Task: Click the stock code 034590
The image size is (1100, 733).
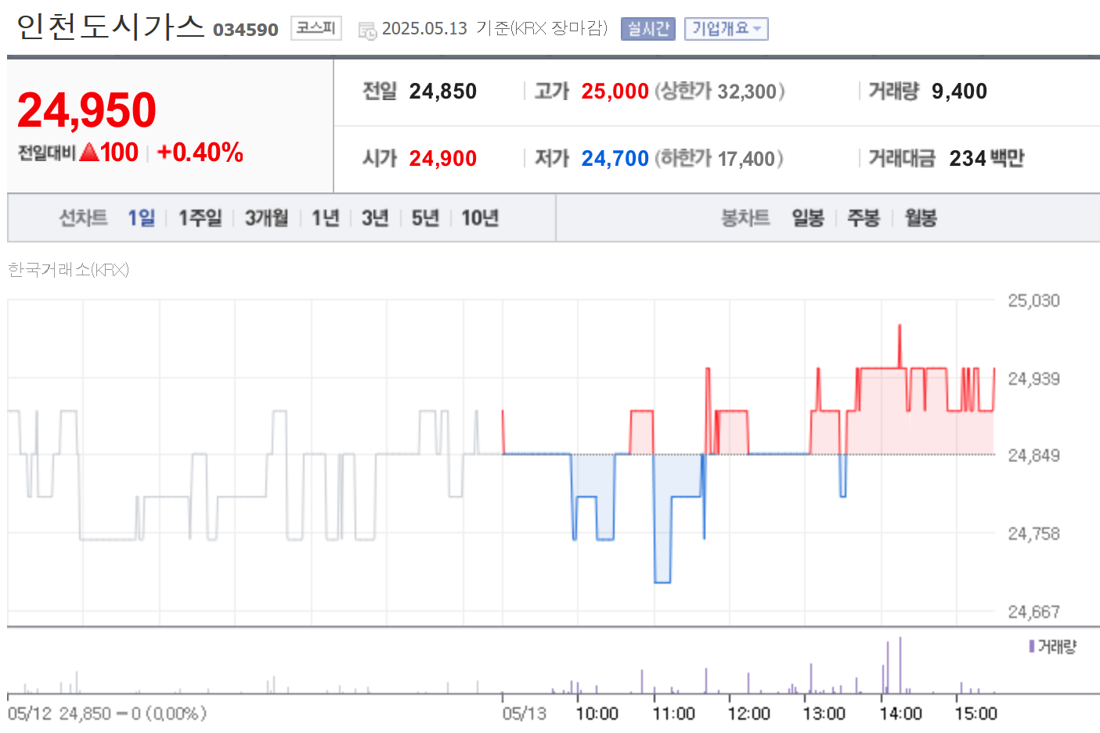Action: click(246, 30)
